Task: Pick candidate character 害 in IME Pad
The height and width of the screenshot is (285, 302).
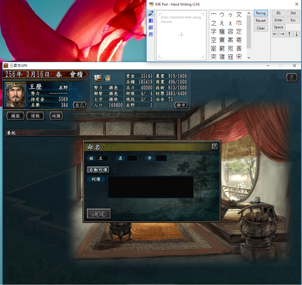Action: coord(239,48)
